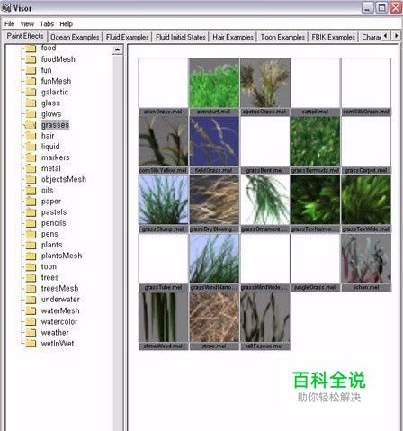The width and height of the screenshot is (403, 431).
Task: Switch to the Toon Examples tab
Action: pyautogui.click(x=282, y=37)
